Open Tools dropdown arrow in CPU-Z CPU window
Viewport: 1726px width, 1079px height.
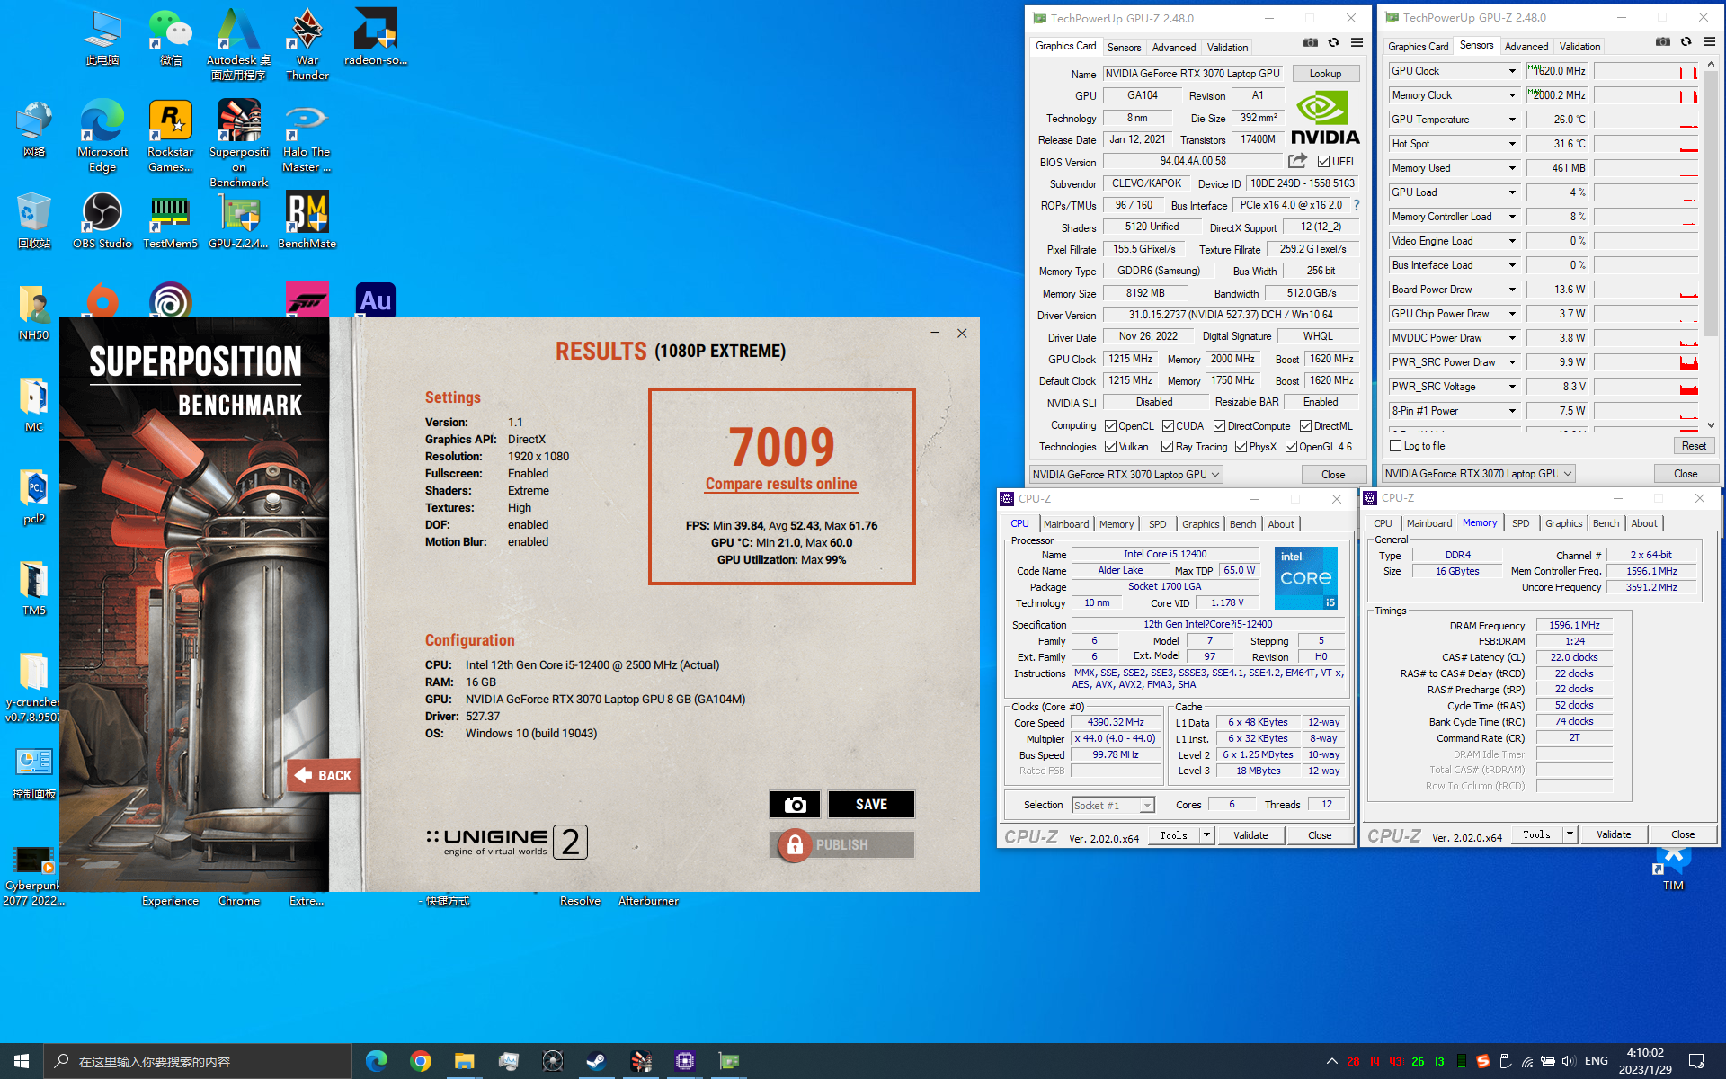tap(1206, 835)
